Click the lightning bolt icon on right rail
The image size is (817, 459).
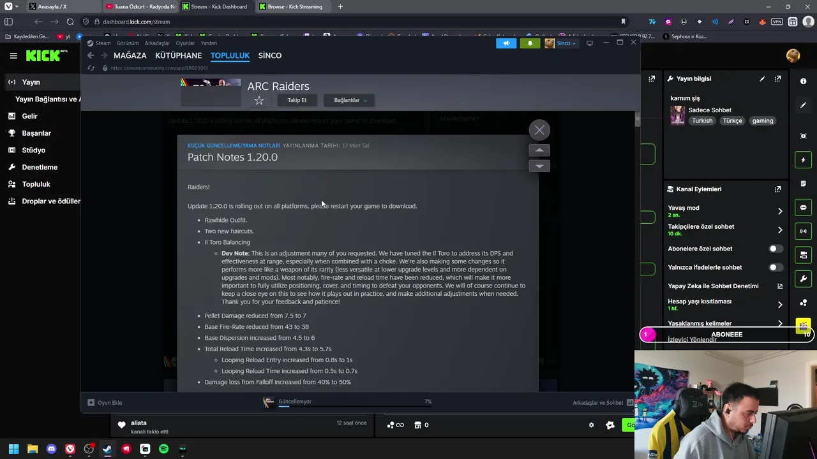[x=803, y=160]
